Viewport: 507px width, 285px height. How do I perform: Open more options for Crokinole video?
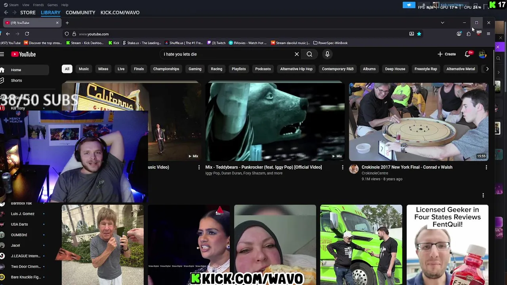click(486, 167)
